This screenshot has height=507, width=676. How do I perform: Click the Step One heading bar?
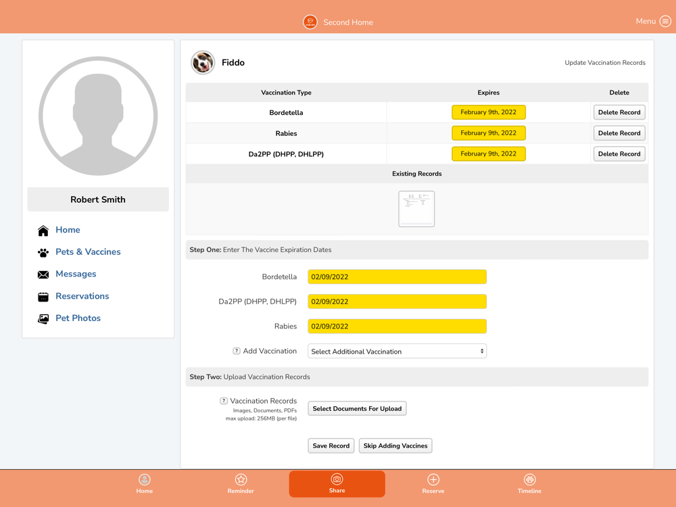tap(417, 249)
